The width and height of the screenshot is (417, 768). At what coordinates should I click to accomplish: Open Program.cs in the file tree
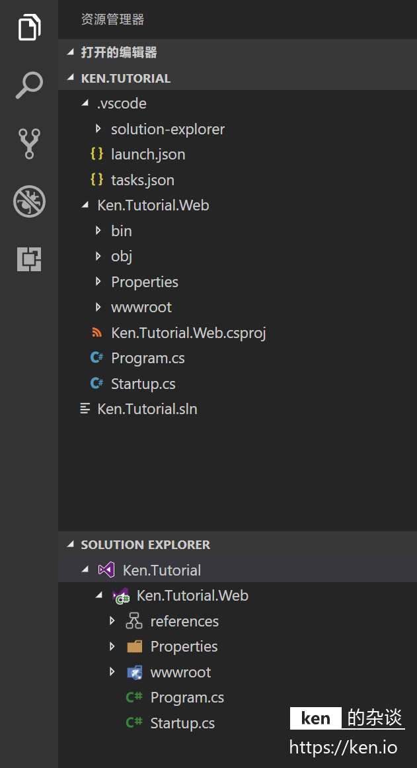148,358
